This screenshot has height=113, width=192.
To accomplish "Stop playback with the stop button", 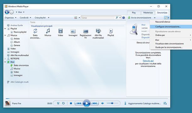I will [71, 103].
